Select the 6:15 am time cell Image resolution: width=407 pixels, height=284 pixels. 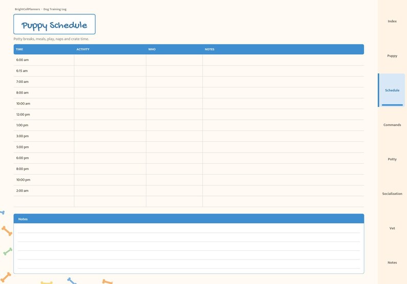point(44,71)
